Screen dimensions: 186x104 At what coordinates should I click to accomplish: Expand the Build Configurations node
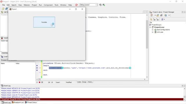click(x=153, y=30)
